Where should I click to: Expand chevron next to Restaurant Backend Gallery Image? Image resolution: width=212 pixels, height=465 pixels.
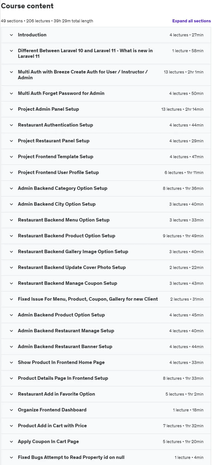tap(11, 252)
